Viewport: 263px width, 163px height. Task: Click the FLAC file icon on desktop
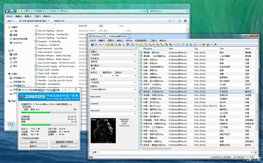[11, 126]
